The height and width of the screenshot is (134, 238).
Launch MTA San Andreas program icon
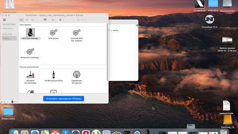coord(30,32)
